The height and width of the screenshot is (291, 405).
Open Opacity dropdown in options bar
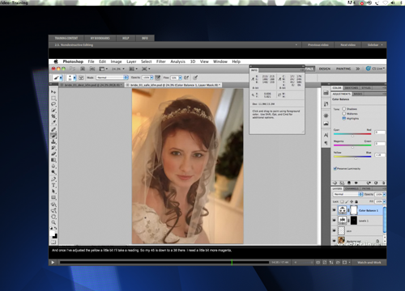[x=151, y=78]
